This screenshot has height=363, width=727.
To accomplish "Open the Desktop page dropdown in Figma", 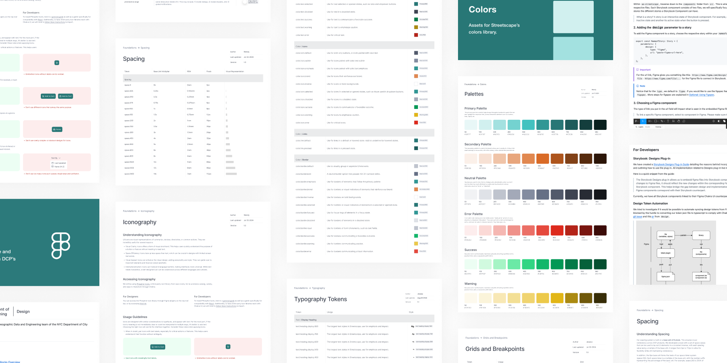I will click(659, 127).
